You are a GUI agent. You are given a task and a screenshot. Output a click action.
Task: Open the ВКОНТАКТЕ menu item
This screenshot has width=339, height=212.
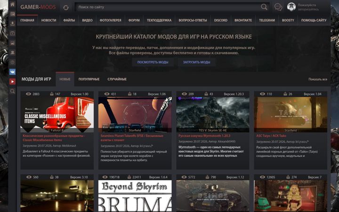point(243,20)
